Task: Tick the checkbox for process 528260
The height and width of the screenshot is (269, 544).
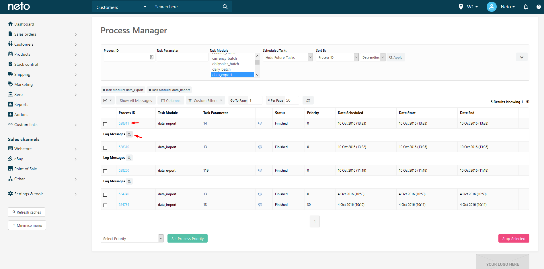Action: [105, 171]
